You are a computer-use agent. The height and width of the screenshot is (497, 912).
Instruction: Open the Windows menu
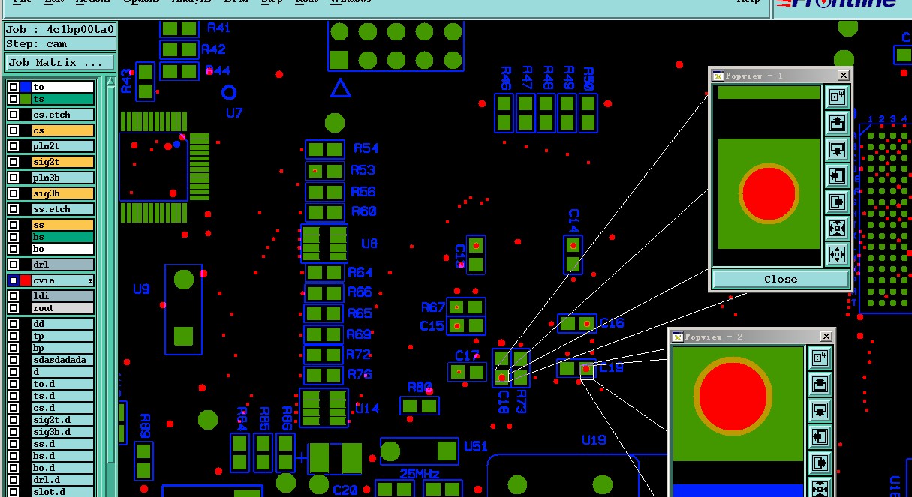pyautogui.click(x=351, y=2)
